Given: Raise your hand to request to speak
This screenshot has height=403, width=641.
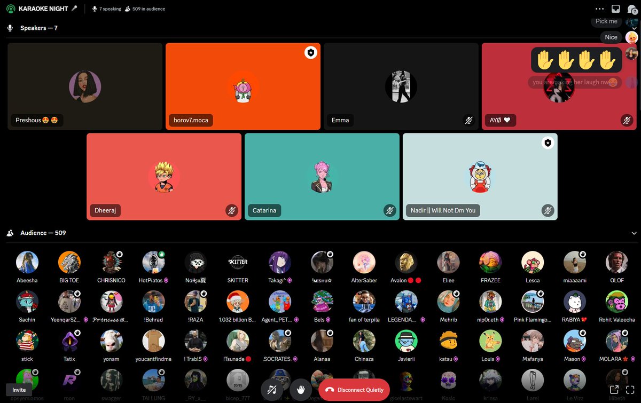Looking at the screenshot, I should click(x=301, y=390).
